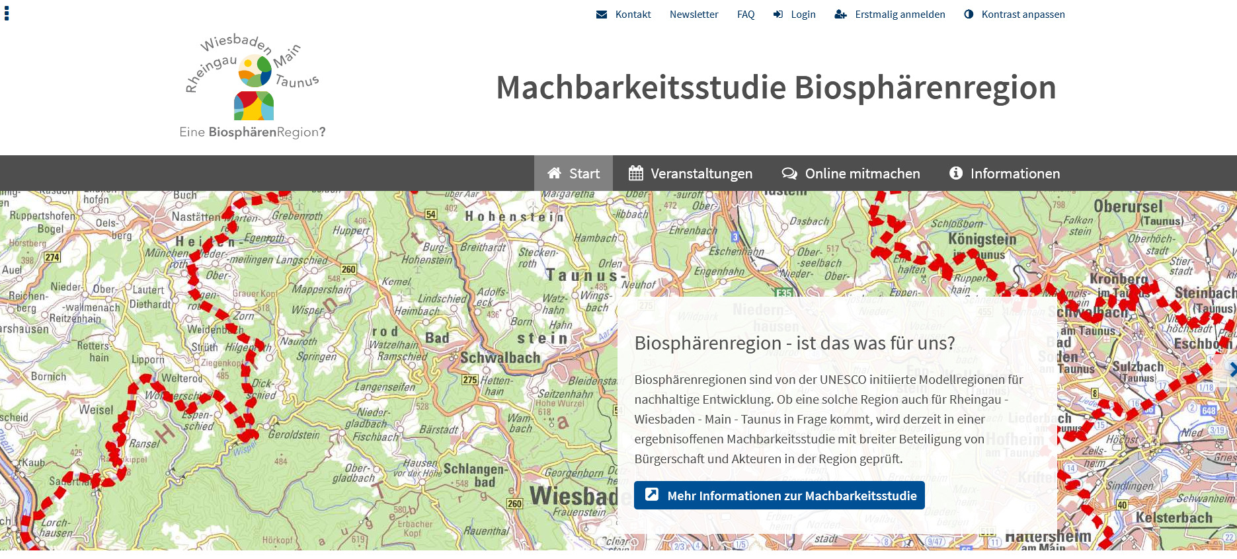The height and width of the screenshot is (559, 1237).
Task: Click the Rheingau Wiesbaden Taunus logo
Action: [x=253, y=87]
